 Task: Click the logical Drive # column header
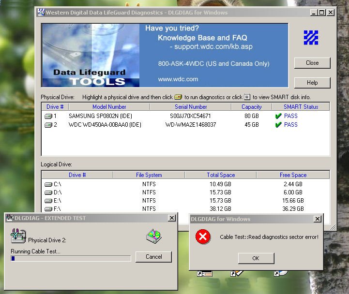click(x=77, y=175)
